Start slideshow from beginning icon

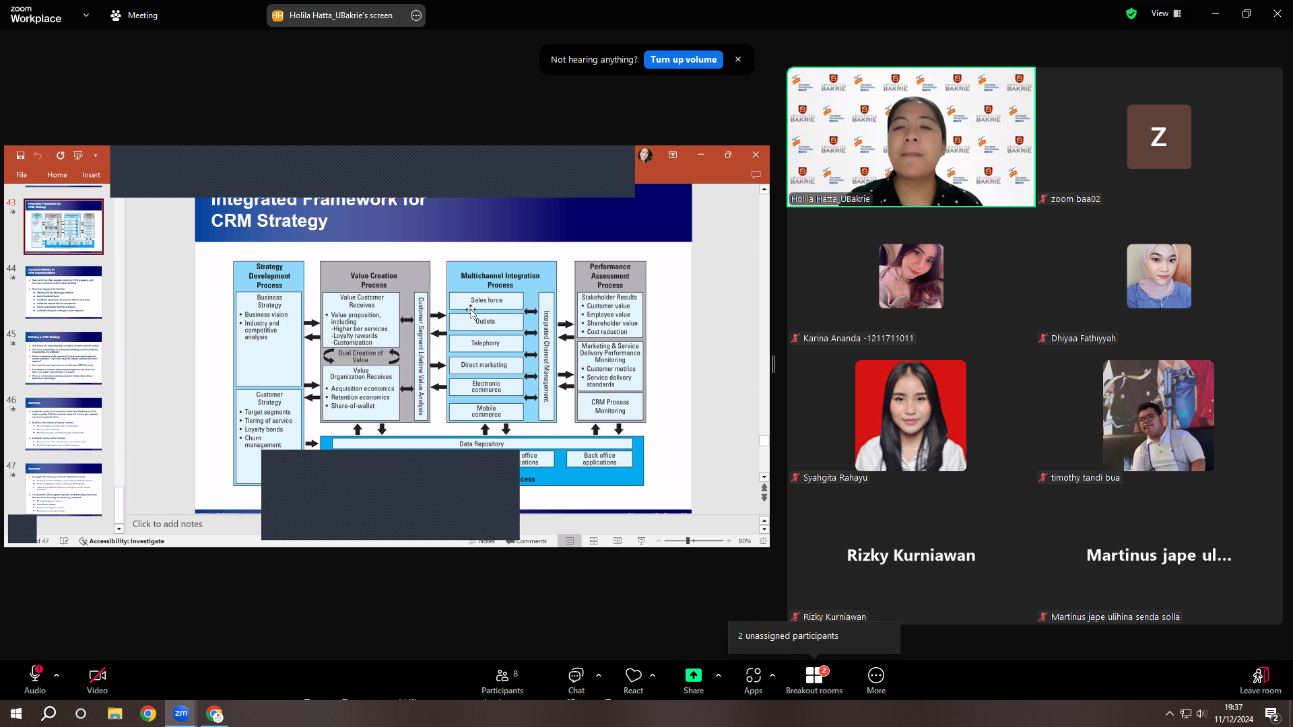[78, 155]
